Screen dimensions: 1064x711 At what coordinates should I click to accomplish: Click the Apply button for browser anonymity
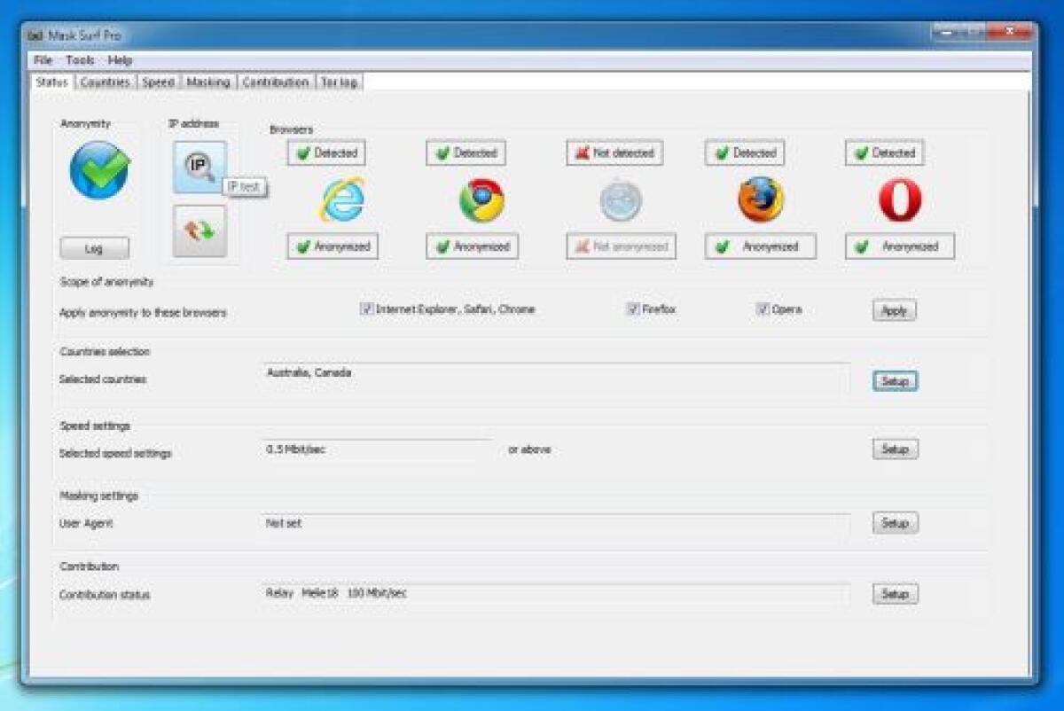[894, 310]
